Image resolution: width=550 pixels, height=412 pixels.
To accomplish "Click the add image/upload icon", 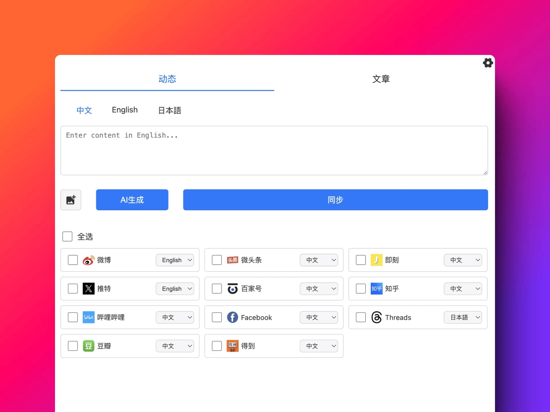I will coord(70,199).
